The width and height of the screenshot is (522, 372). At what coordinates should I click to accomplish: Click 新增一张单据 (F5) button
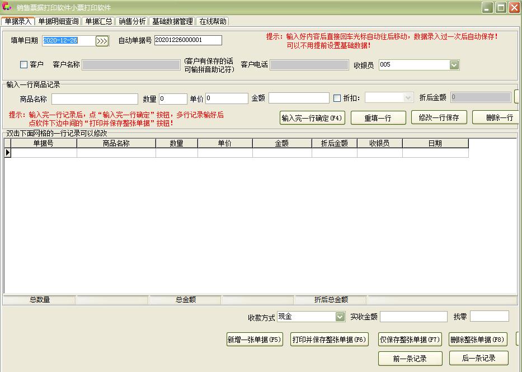[255, 340]
